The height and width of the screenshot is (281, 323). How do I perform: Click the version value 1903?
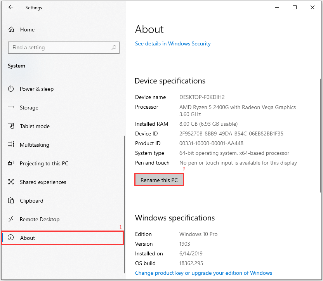[x=184, y=244]
